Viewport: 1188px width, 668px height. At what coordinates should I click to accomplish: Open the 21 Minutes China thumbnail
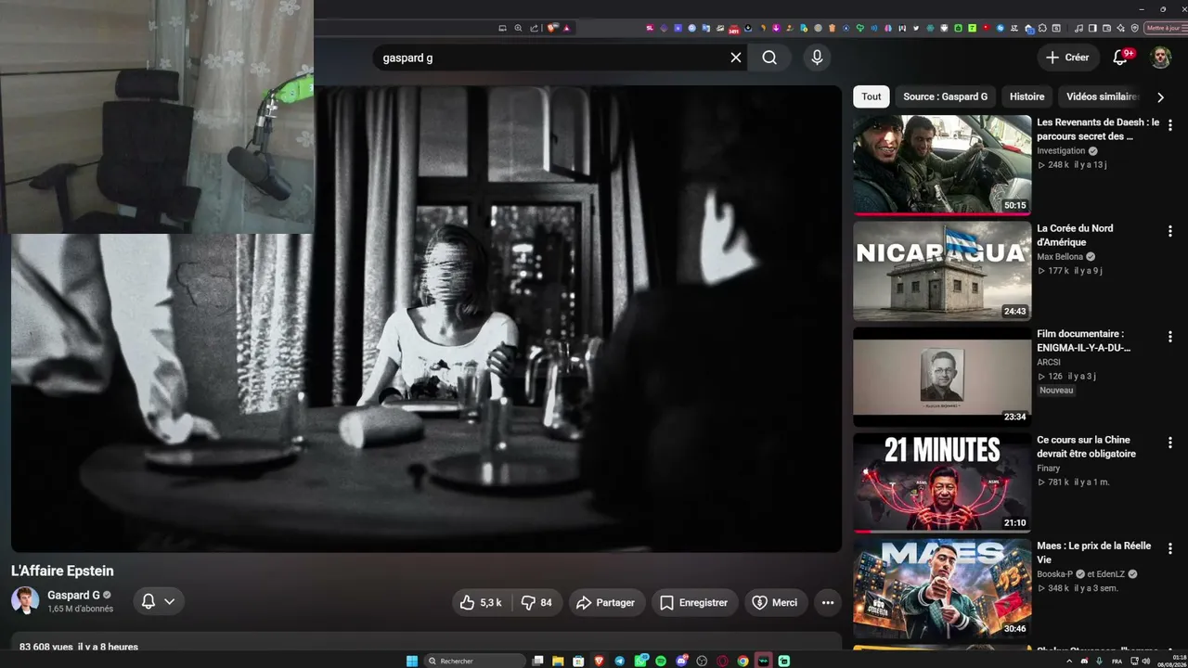click(942, 482)
